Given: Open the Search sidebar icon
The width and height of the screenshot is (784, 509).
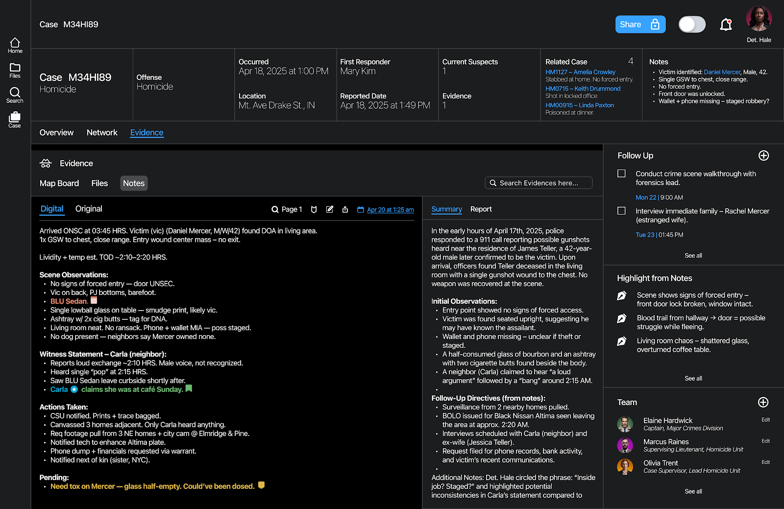Looking at the screenshot, I should click(15, 96).
